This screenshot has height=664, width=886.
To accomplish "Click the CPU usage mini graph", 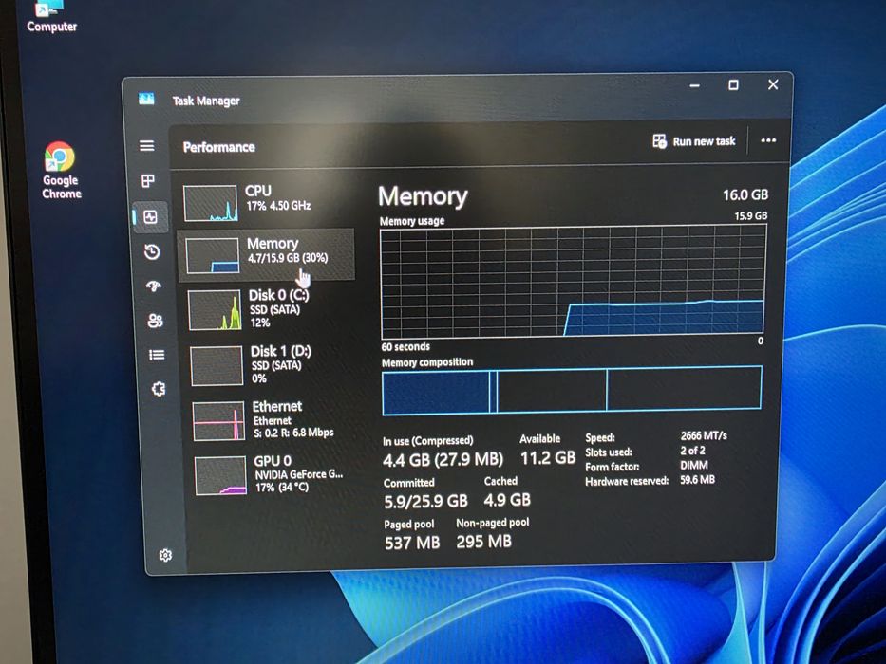I will tap(210, 203).
